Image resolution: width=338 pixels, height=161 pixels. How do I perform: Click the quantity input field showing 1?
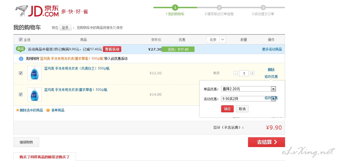click(244, 73)
